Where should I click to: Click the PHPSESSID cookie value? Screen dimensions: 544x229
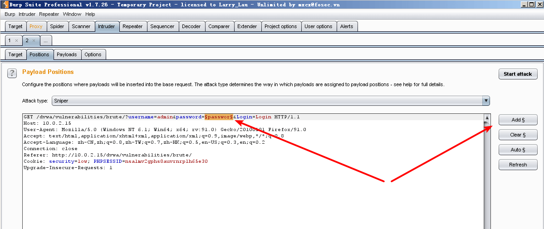tap(166, 161)
